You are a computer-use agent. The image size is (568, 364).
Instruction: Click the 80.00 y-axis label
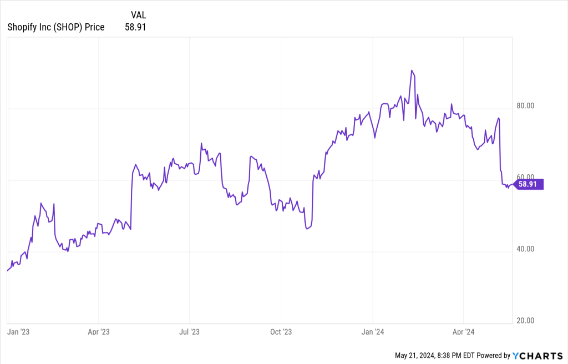coord(526,105)
